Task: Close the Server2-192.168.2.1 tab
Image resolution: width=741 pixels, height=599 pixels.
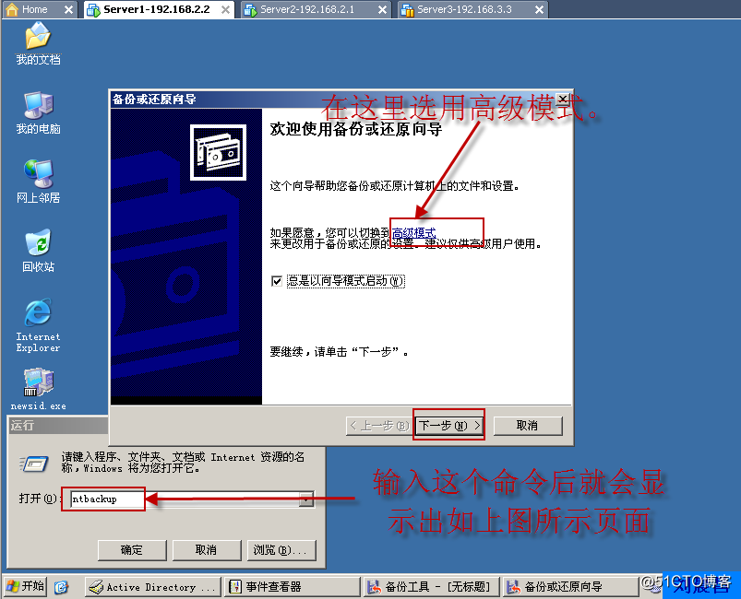Action: pyautogui.click(x=382, y=9)
